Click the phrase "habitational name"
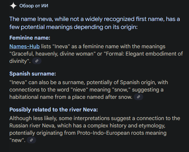 coord(31,97)
